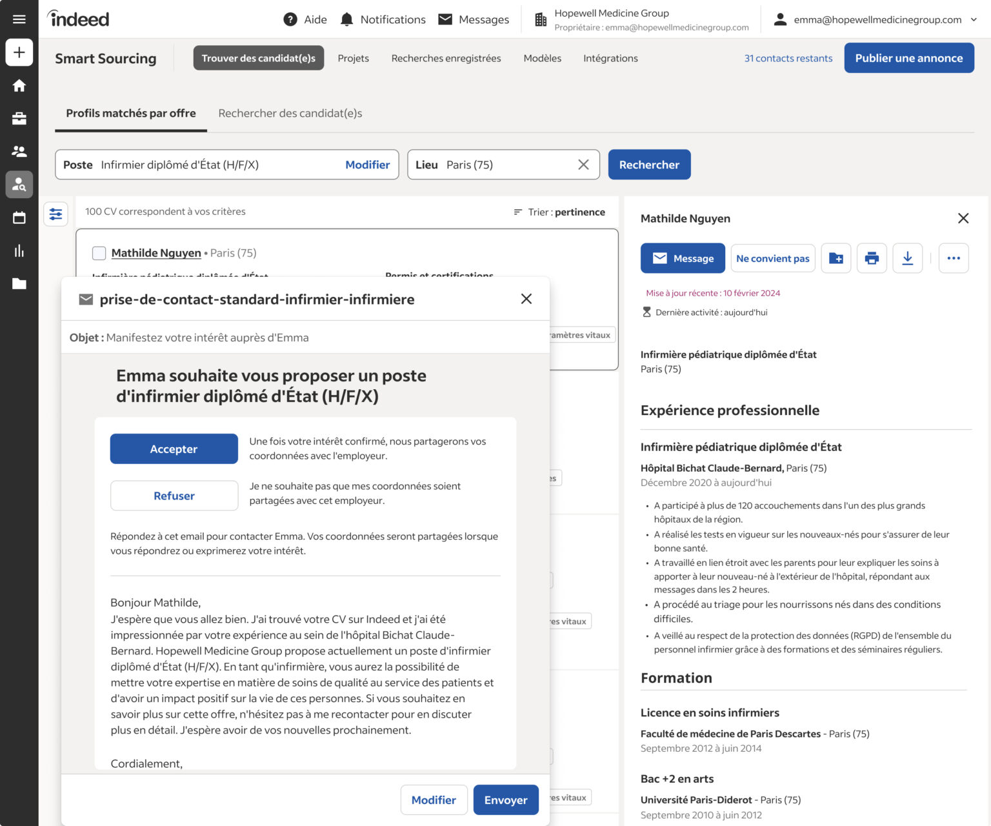
Task: Download the candidate's resume
Action: pos(908,257)
